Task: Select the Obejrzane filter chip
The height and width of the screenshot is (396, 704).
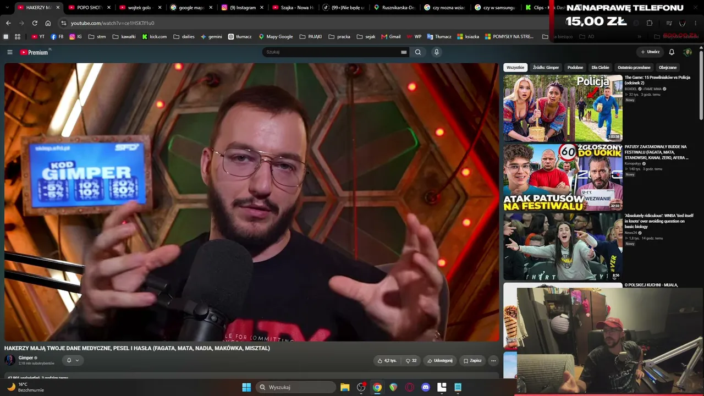Action: tap(668, 68)
